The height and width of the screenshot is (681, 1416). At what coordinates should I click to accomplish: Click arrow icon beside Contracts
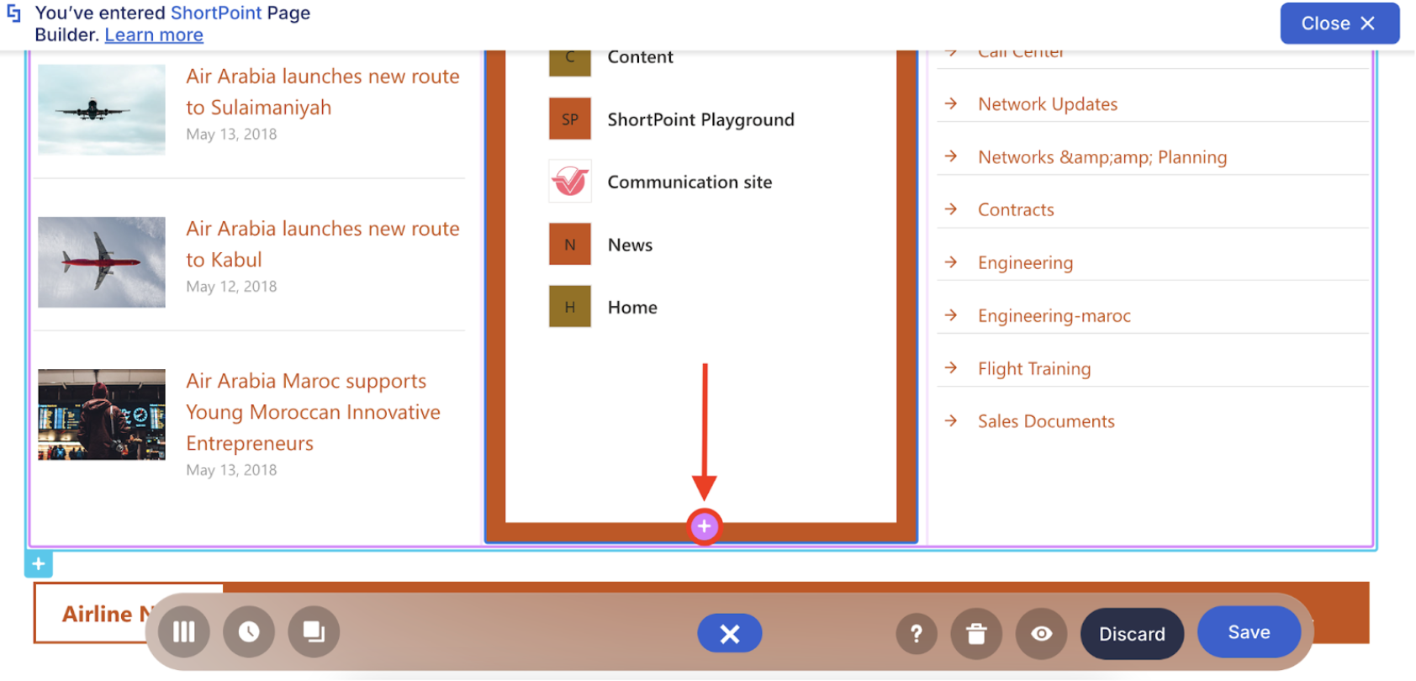tap(951, 209)
